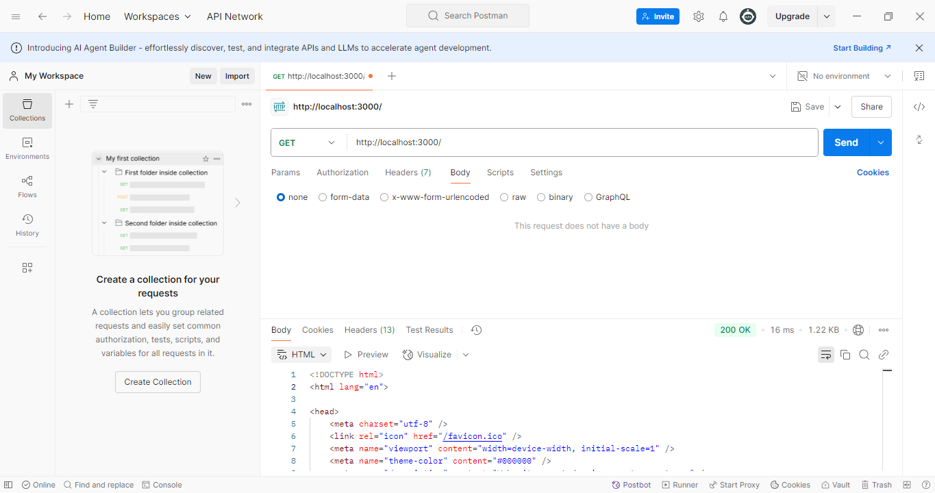Open the code snippet panel icon
Screen dimensions: 935x493
[919, 107]
